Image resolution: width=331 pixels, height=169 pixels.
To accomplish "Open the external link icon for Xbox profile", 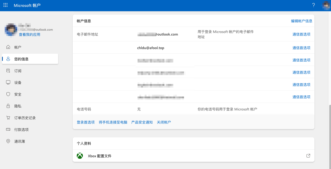I will 308,156.
